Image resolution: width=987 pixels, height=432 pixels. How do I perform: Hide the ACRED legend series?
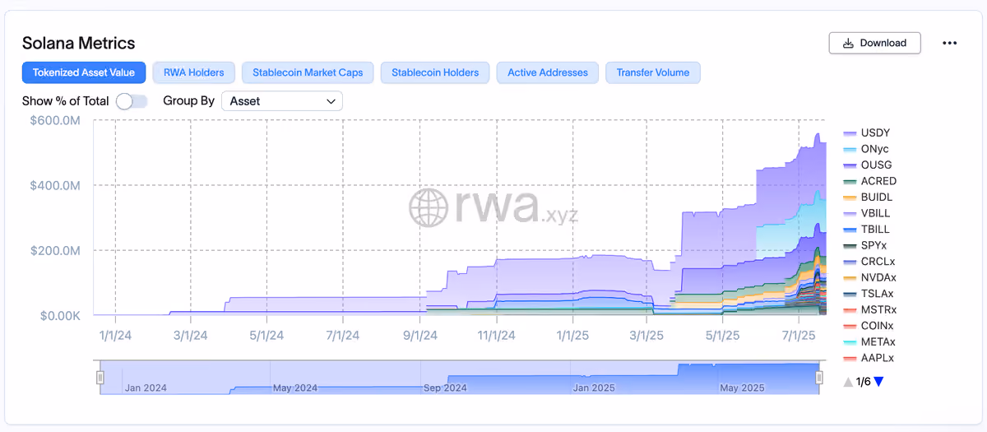pyautogui.click(x=870, y=181)
